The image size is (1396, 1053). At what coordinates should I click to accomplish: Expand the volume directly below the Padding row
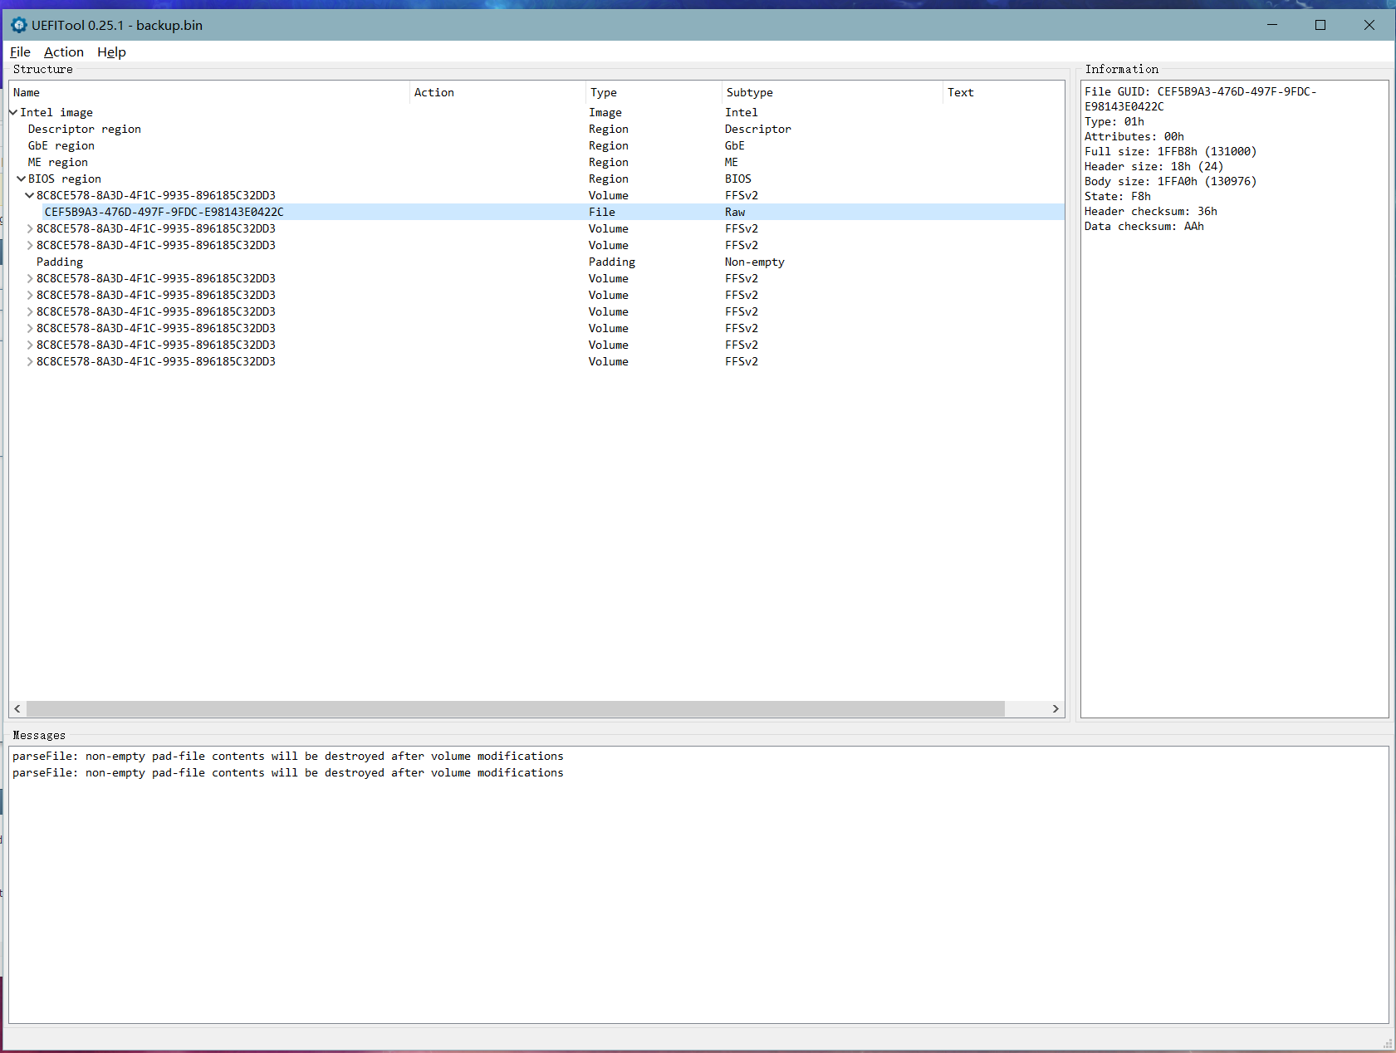pos(30,278)
